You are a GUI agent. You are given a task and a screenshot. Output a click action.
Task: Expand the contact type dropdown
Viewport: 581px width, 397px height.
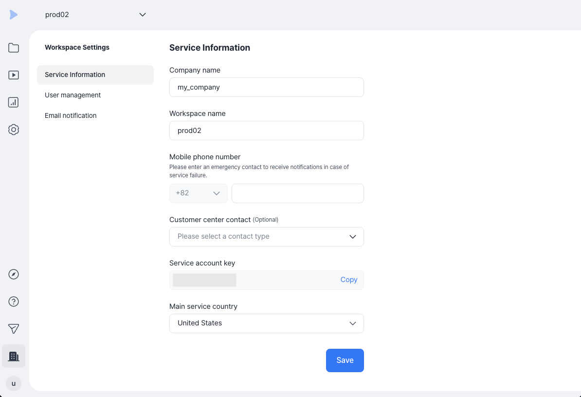point(267,237)
